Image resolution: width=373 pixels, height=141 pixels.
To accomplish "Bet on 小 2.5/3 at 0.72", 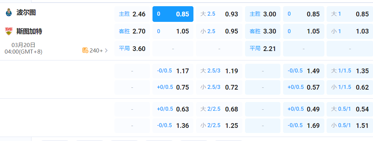I will 219,87.
